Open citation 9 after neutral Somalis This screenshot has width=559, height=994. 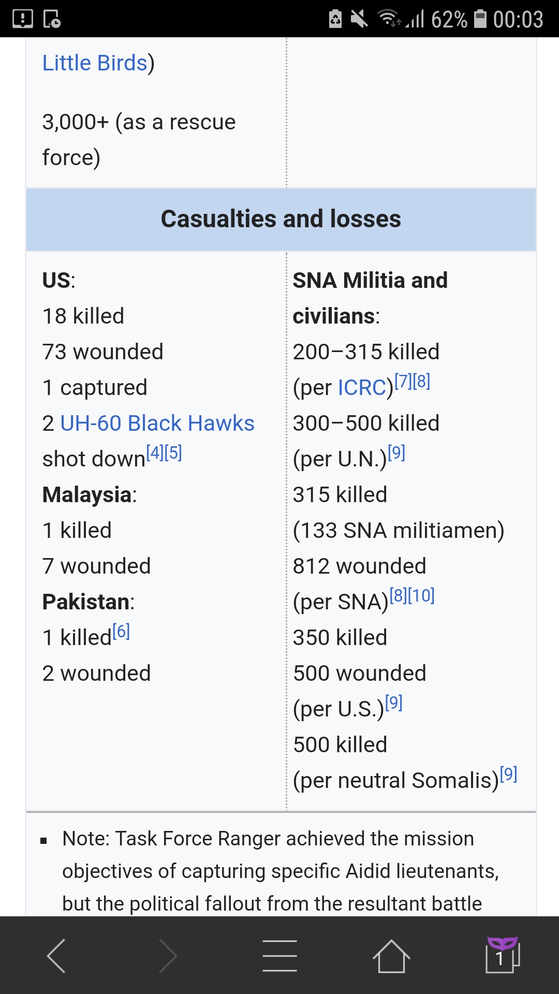pyautogui.click(x=509, y=774)
